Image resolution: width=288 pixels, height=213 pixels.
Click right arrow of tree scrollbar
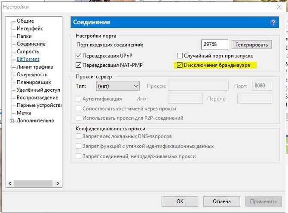pyautogui.click(x=58, y=183)
